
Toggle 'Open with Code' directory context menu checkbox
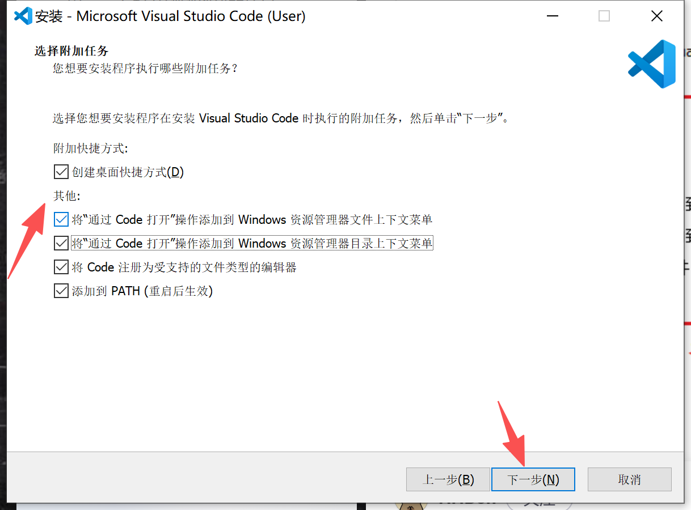point(61,243)
